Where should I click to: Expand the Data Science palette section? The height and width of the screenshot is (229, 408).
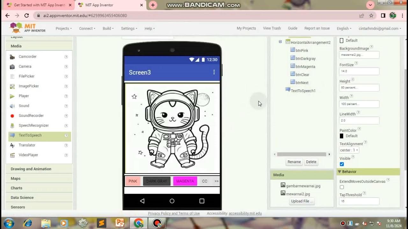click(39, 198)
